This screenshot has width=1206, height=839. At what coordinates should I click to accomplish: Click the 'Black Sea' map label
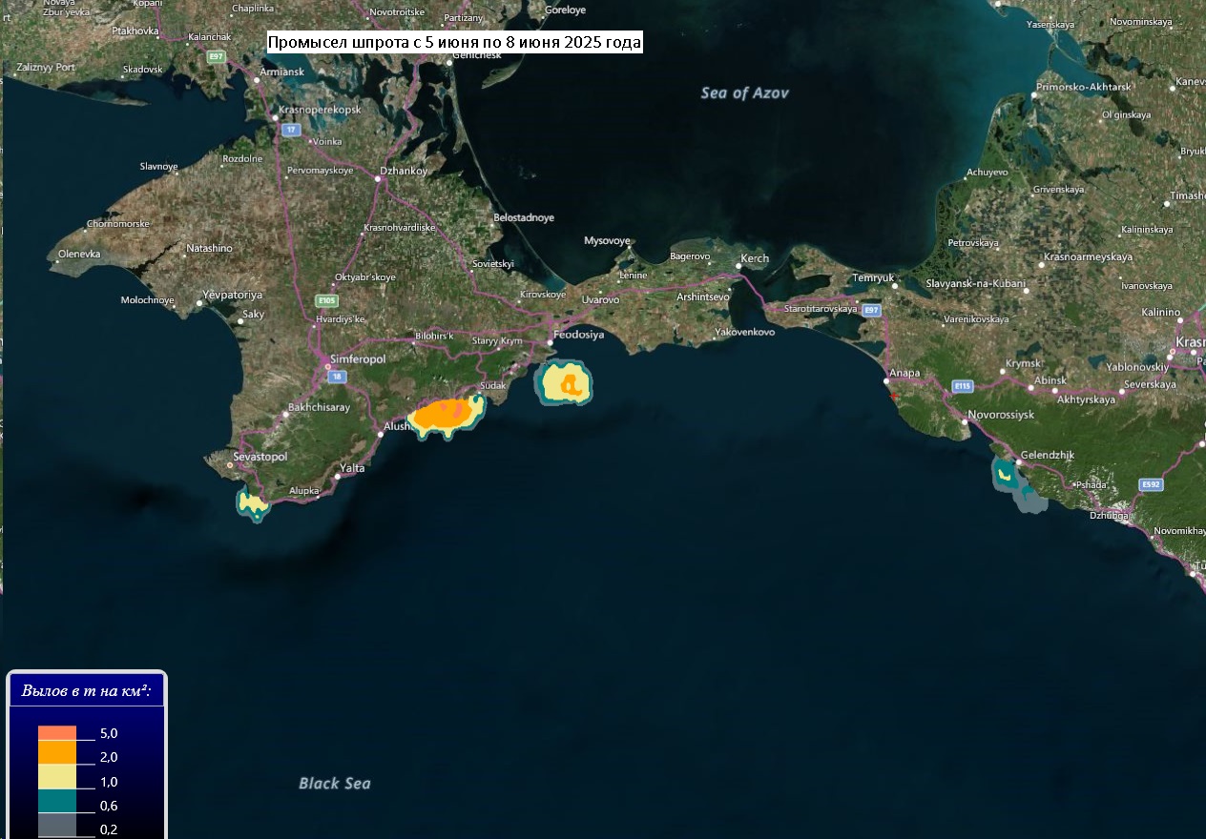[335, 783]
